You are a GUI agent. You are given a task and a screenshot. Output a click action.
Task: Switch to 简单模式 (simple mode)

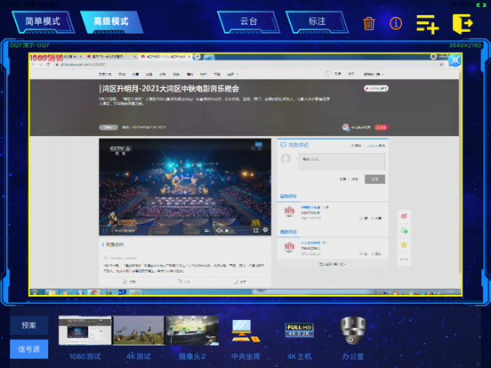(x=43, y=22)
